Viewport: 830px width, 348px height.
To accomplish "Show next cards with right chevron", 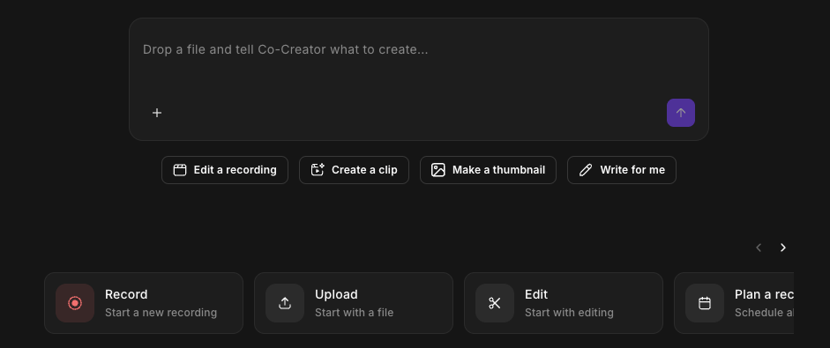I will click(783, 248).
